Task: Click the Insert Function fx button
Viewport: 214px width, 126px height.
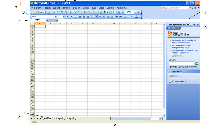Action: click(57, 20)
